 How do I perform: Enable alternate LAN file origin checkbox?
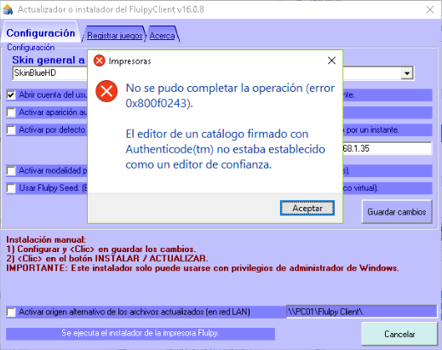[11, 312]
